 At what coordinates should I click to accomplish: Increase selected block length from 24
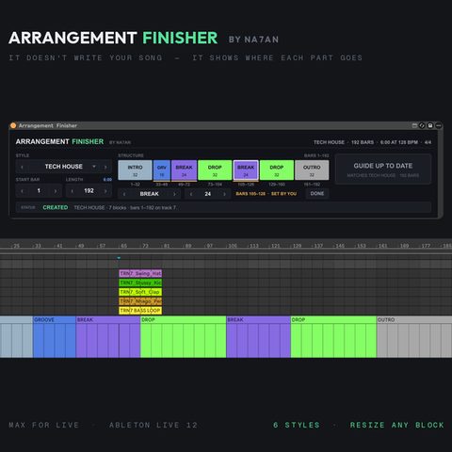point(224,194)
